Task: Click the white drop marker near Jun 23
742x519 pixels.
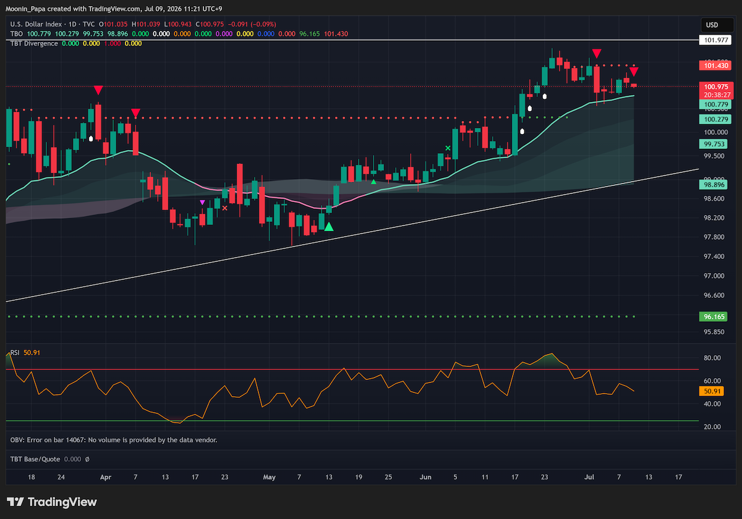Action: 545,96
